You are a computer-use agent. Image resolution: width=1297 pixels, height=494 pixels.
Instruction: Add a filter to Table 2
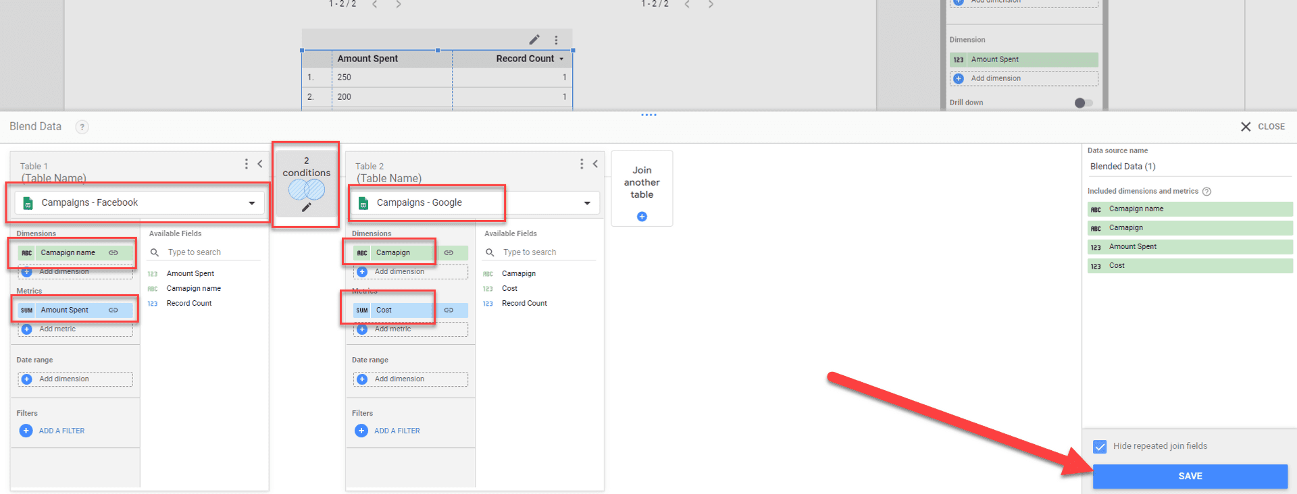(388, 431)
